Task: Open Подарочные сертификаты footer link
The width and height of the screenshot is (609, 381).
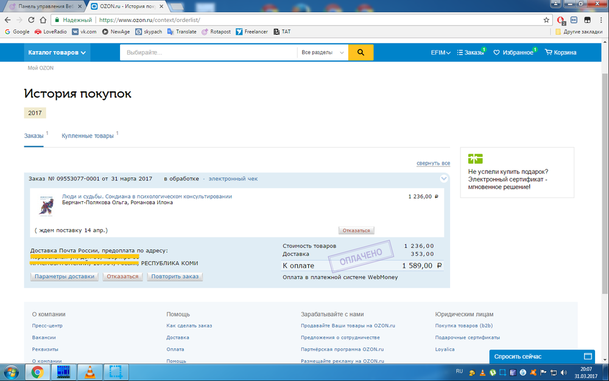Action: tap(468, 338)
